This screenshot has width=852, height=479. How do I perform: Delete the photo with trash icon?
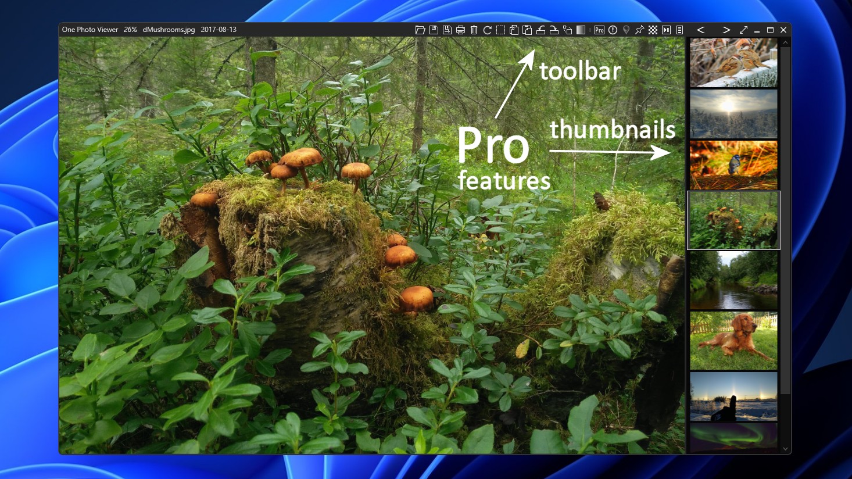[474, 30]
